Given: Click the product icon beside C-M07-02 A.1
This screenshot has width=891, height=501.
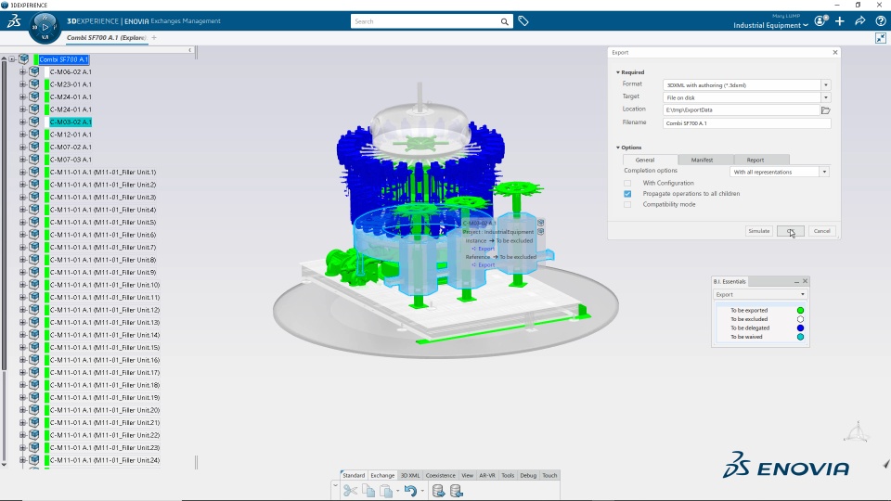Looking at the screenshot, I should (x=34, y=147).
